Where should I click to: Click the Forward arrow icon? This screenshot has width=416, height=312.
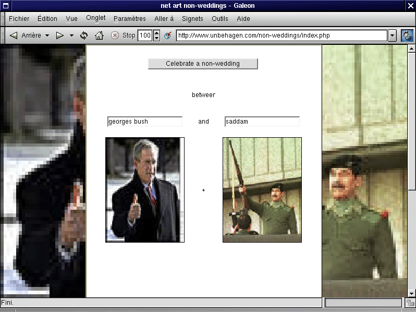[60, 35]
